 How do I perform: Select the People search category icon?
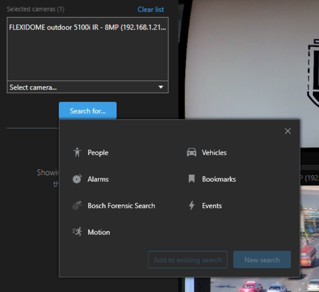(77, 152)
